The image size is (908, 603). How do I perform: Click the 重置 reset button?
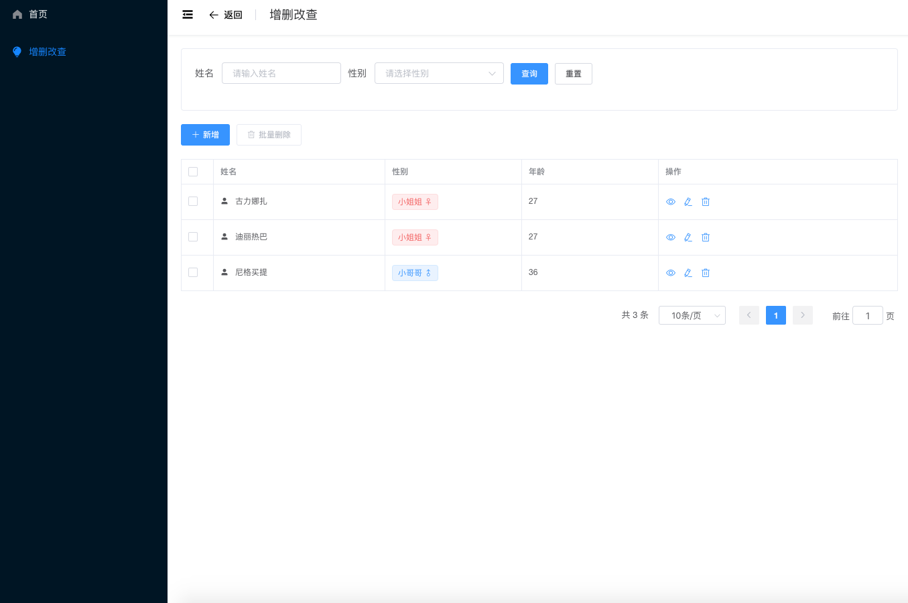pos(574,74)
